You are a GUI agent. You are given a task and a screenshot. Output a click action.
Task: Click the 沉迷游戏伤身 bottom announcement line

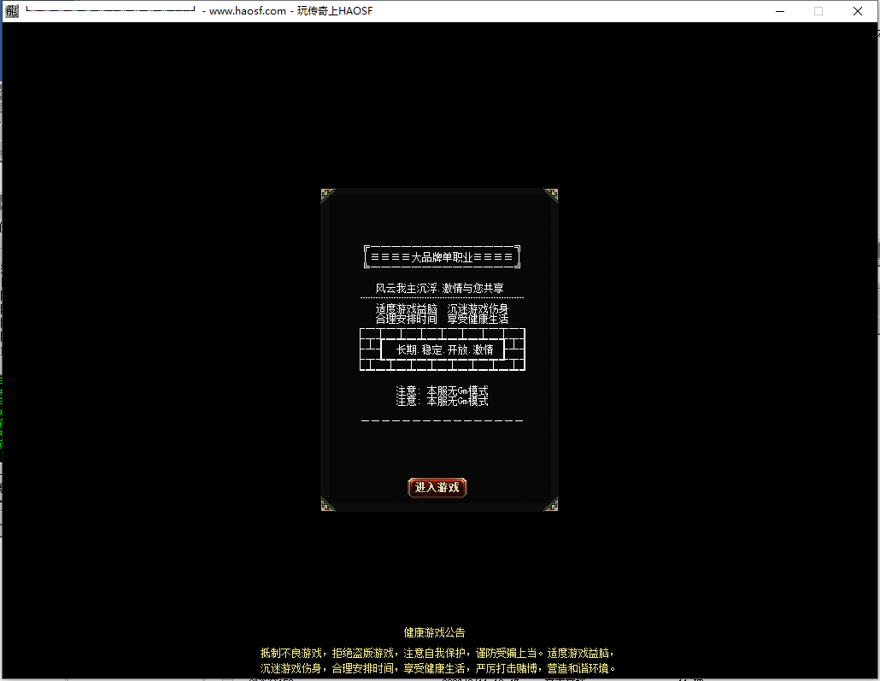click(437, 668)
